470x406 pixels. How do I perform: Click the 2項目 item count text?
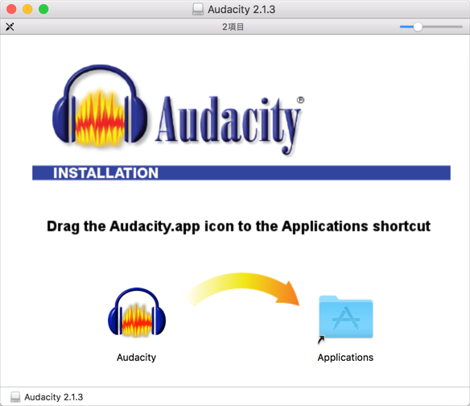(x=233, y=27)
